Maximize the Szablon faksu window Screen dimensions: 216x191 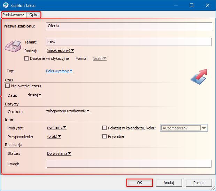(x=192, y=5)
